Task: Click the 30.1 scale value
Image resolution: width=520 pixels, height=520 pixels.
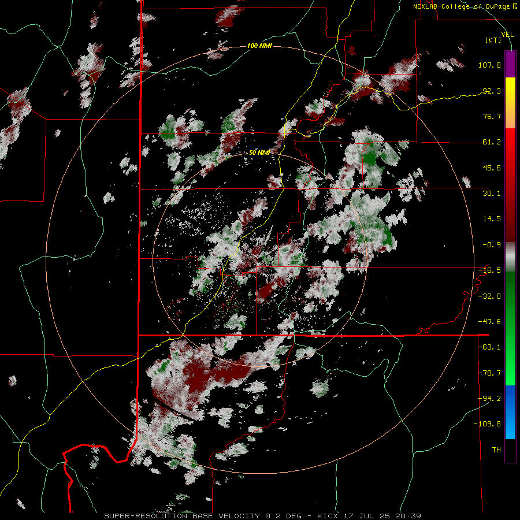Action: pyautogui.click(x=492, y=194)
